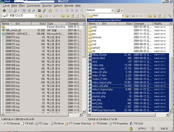Image resolution: width=174 pixels, height=132 pixels.
Task: Open the local drive E: dropdown
Action: click(x=36, y=16)
